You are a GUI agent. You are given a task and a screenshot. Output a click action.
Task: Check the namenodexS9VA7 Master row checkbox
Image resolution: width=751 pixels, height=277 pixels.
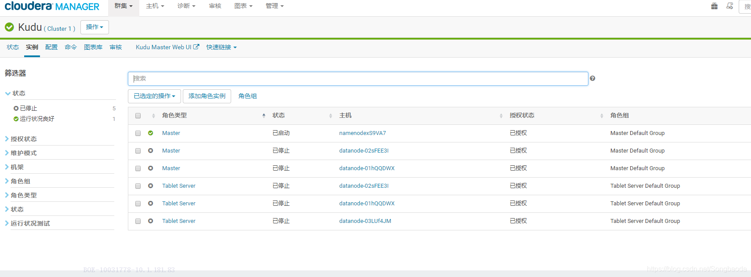(x=138, y=133)
